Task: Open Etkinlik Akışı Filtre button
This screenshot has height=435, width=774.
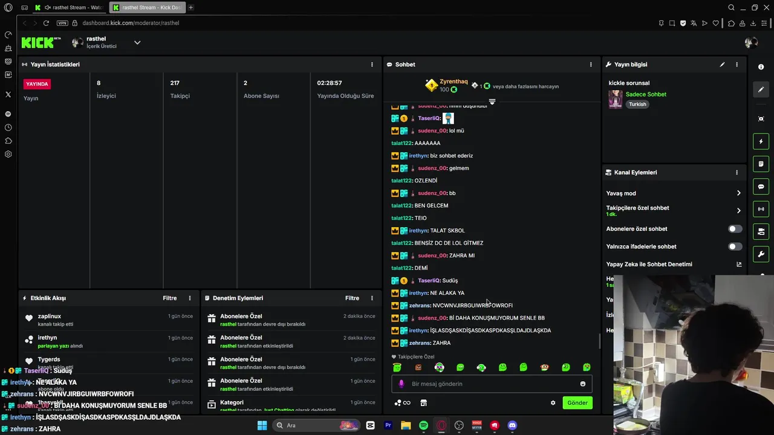Action: coord(170,298)
